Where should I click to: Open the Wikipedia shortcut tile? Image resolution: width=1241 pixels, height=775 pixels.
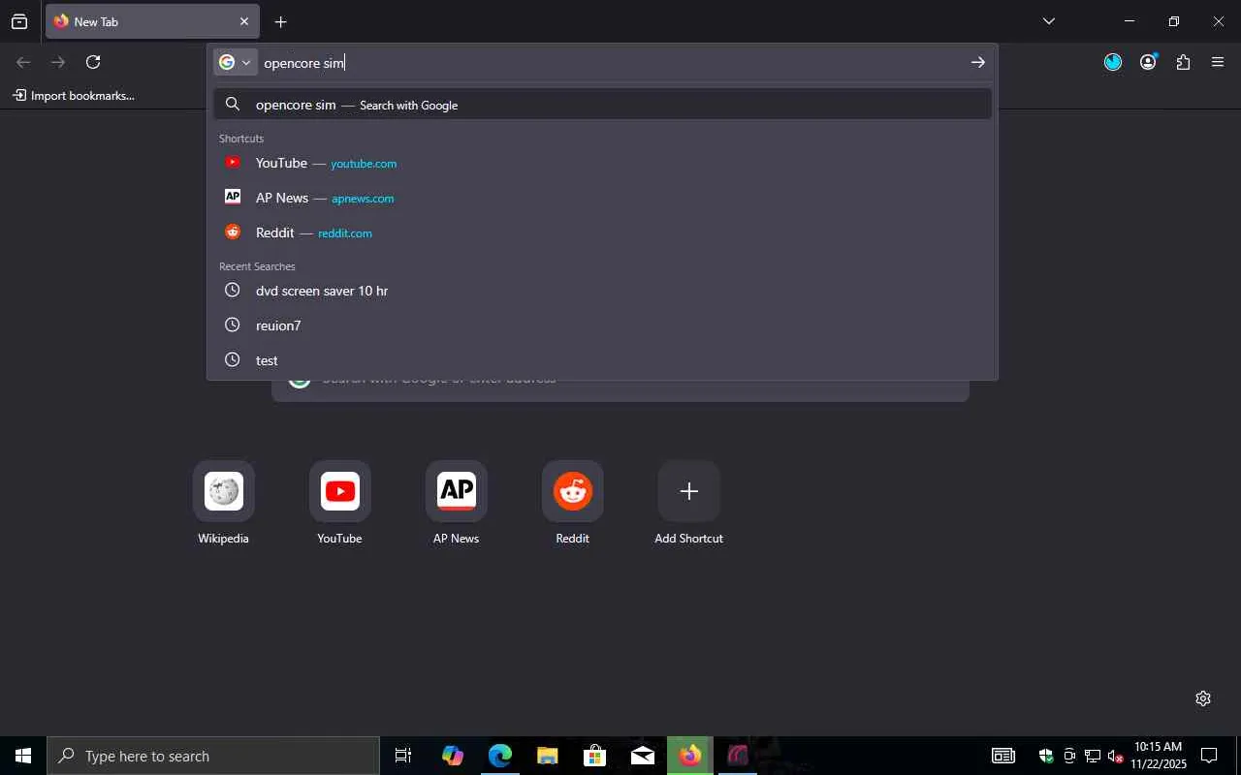pyautogui.click(x=224, y=504)
